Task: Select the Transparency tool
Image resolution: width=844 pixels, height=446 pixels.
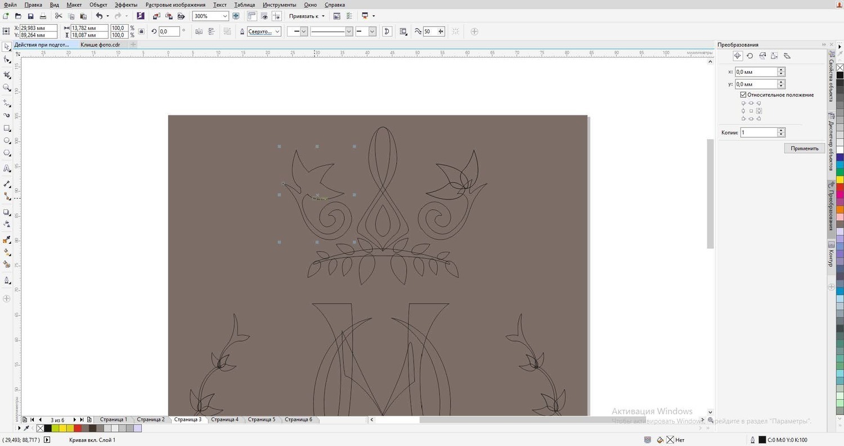Action: click(x=7, y=224)
